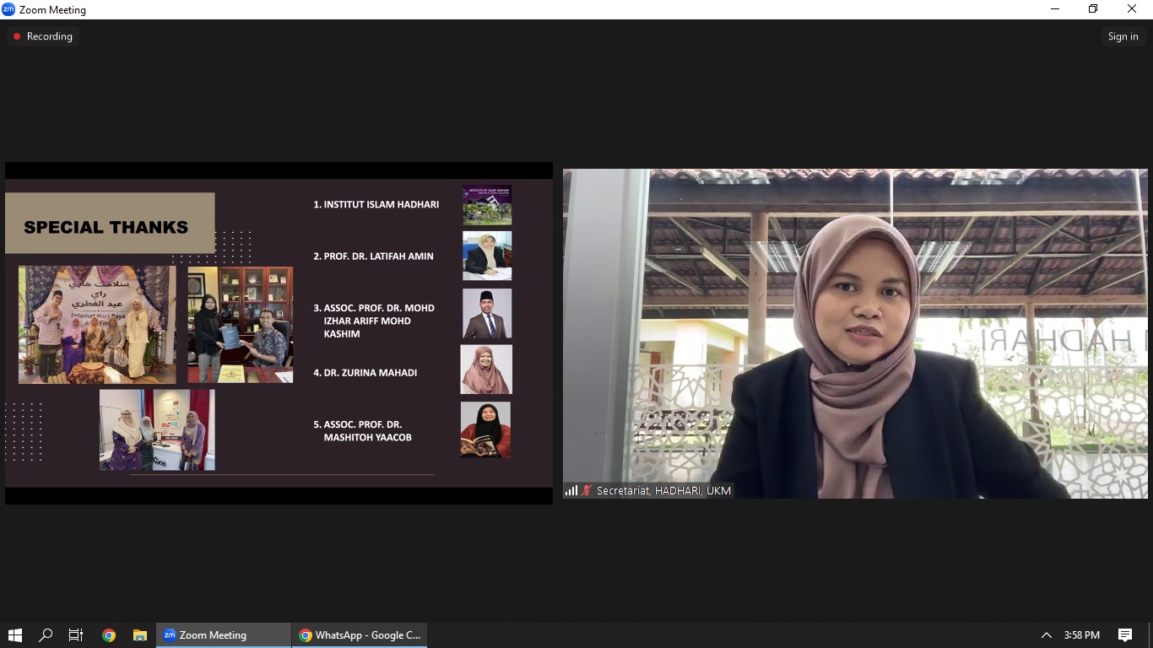Launch Google Chrome from the taskbar

tap(108, 635)
